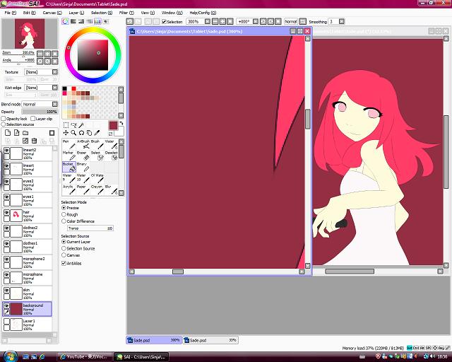452x362 pixels.
Task: Open the Blend mode dropdown
Action: click(40, 104)
